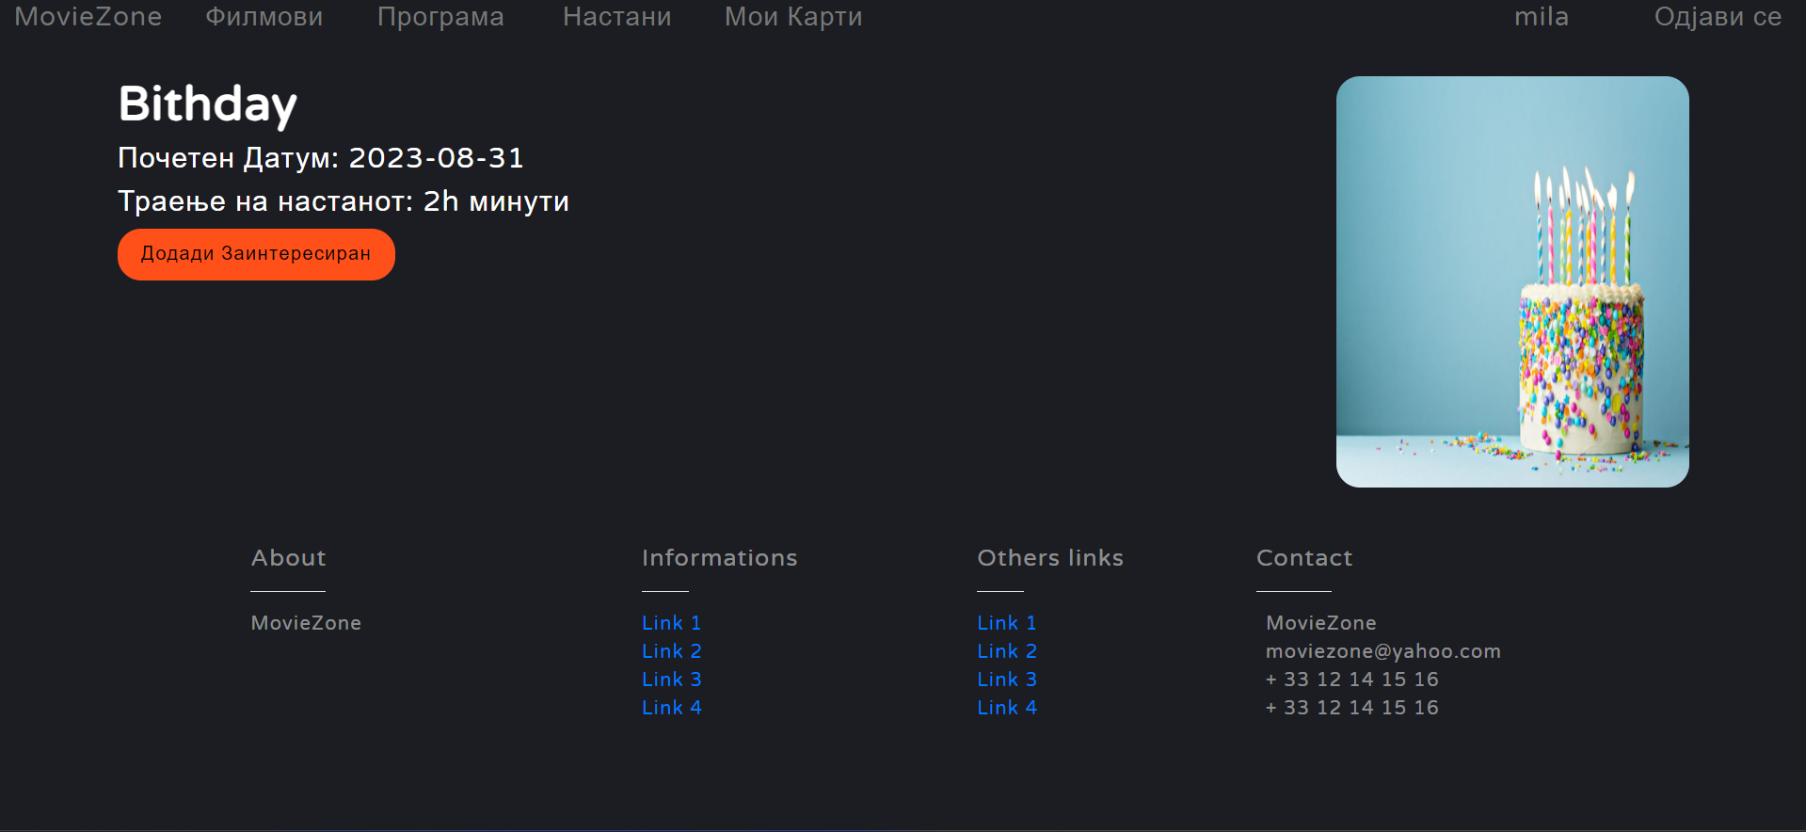Log out using Одјави се
This screenshot has height=832, width=1806.
coord(1718,17)
